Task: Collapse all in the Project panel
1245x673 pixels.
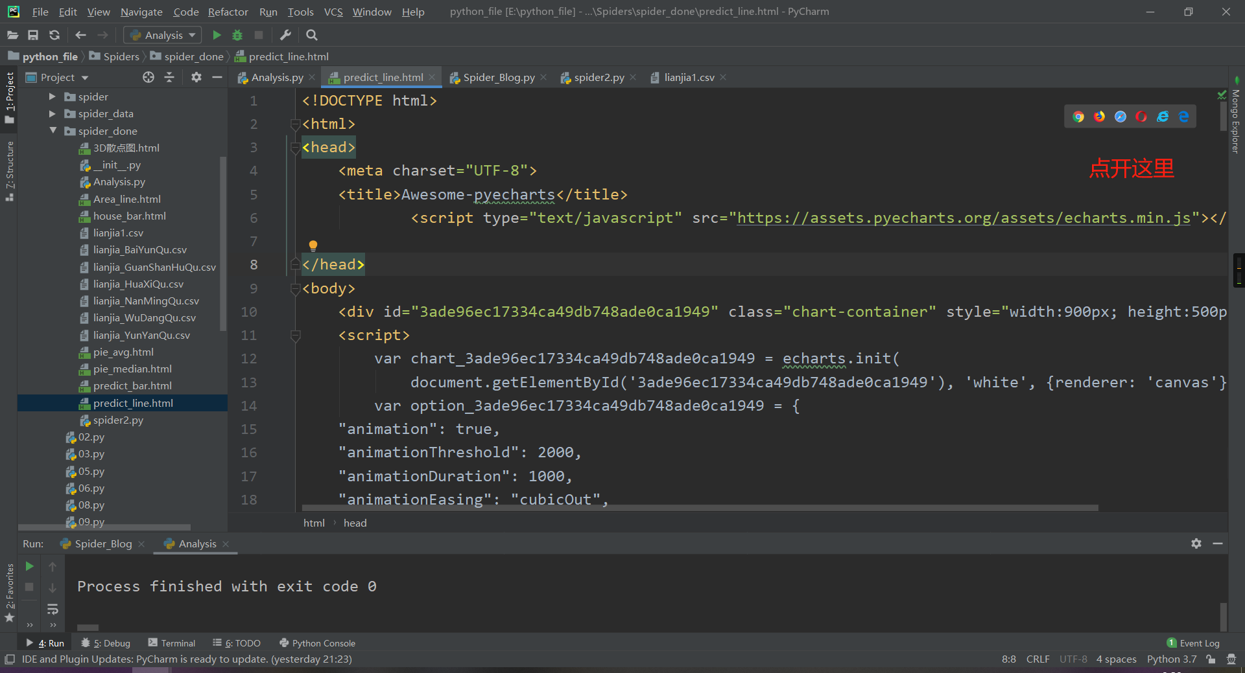Action: (x=169, y=77)
